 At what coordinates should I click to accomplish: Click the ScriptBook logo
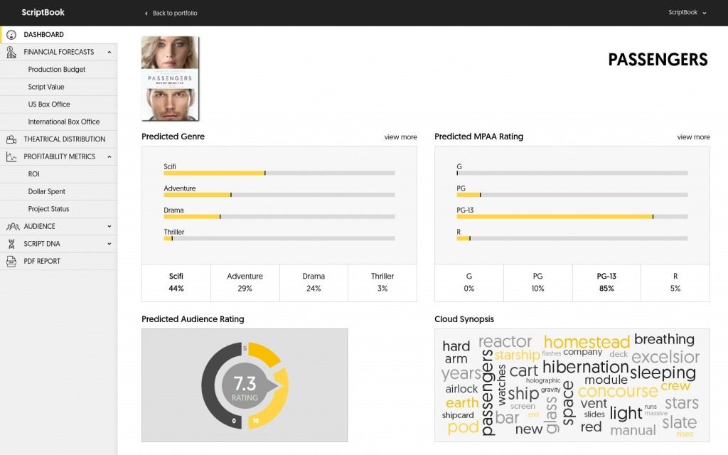[43, 13]
